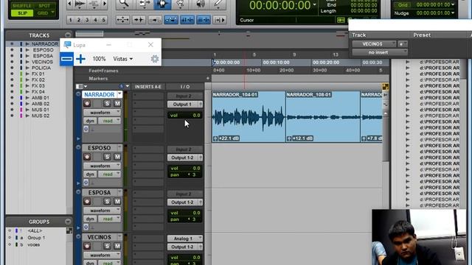Image resolution: width=472 pixels, height=265 pixels.
Task: Toggle Link Track and Edit Selection
Action: pos(204,20)
